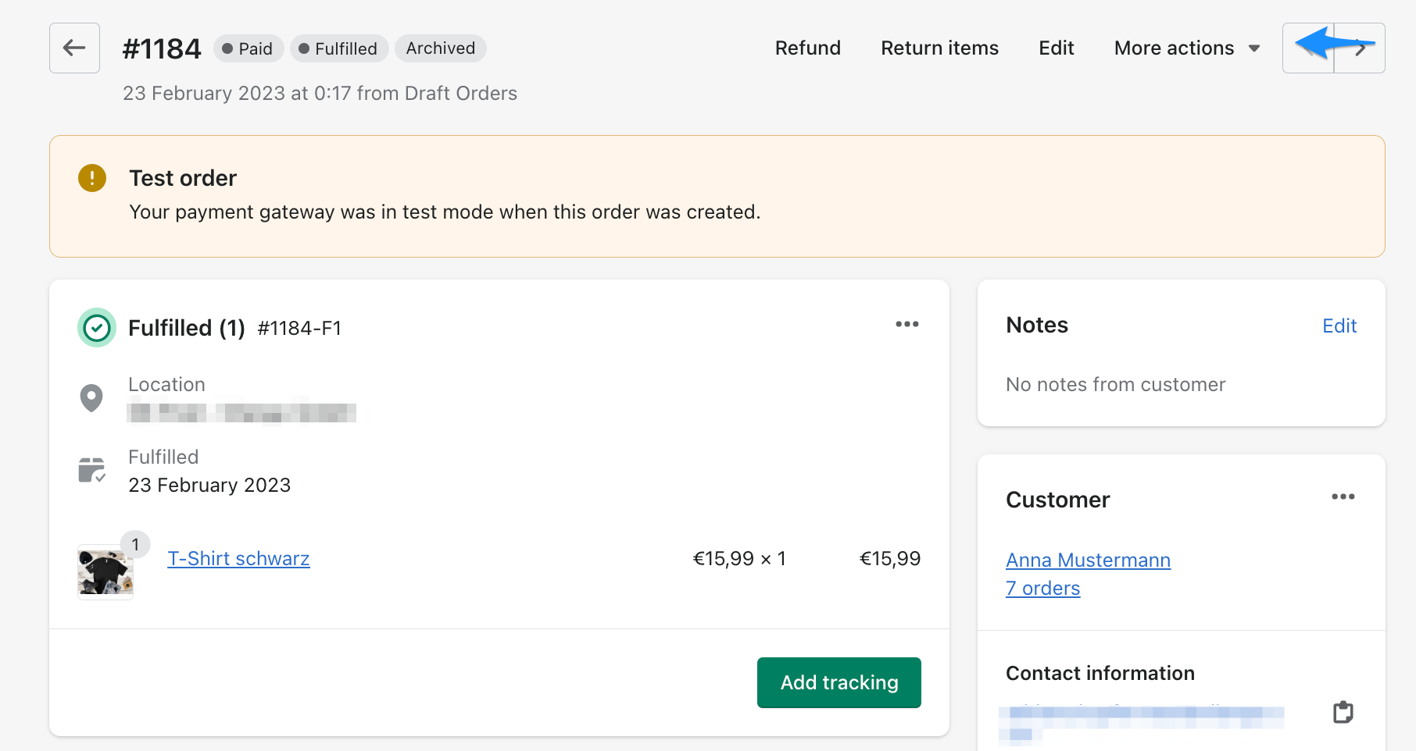The height and width of the screenshot is (751, 1416).
Task: Click the Add tracking button
Action: (839, 682)
